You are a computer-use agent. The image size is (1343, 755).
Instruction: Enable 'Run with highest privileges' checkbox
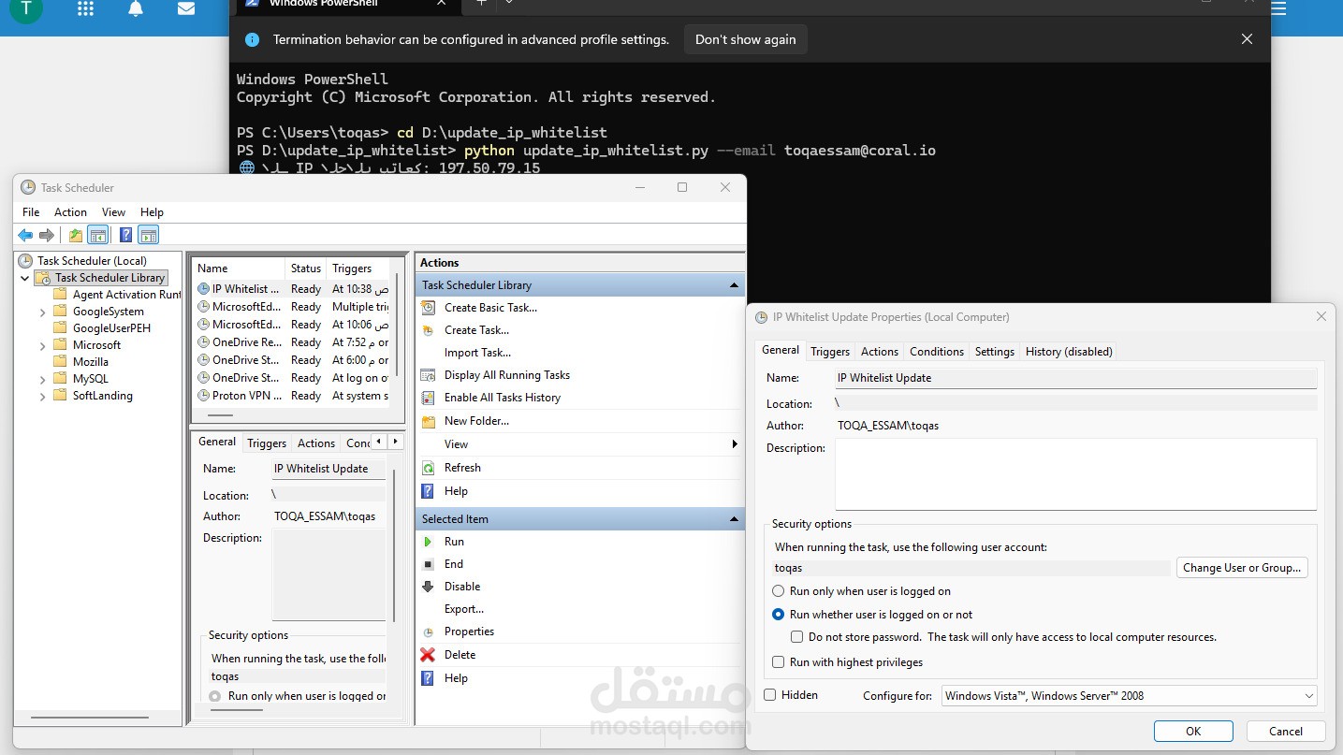point(778,662)
